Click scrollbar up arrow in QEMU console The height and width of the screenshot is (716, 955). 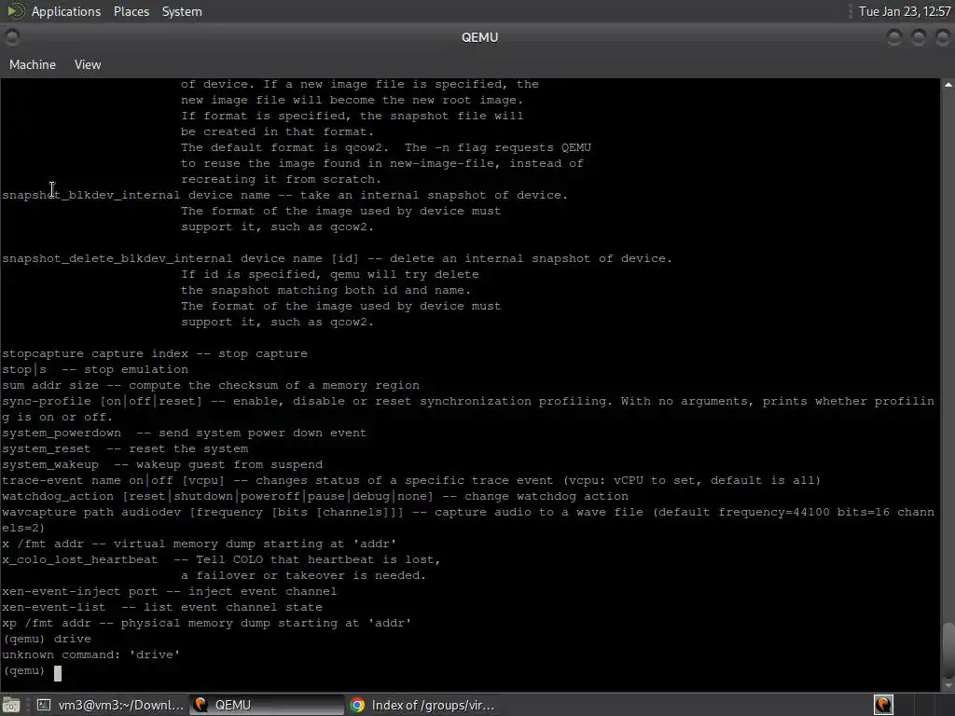[x=948, y=85]
